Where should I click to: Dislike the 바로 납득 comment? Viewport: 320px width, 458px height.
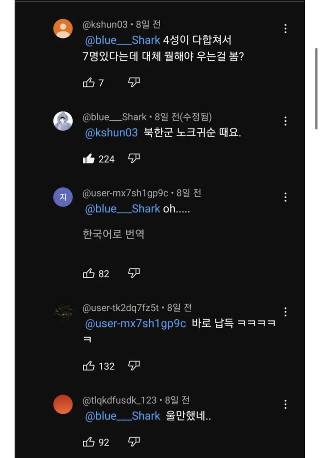click(x=134, y=366)
